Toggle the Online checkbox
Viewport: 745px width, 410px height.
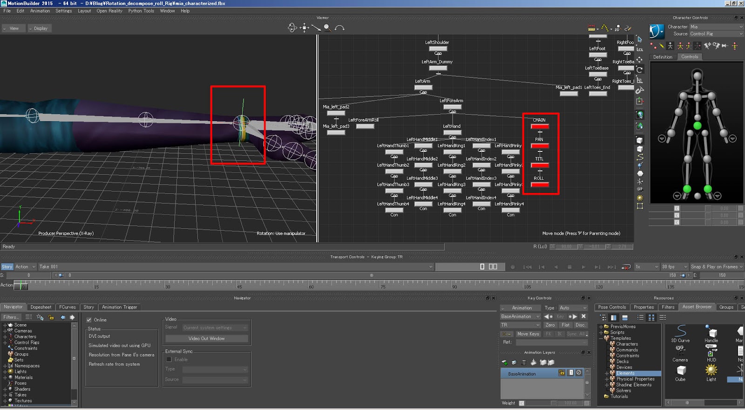[x=89, y=320]
